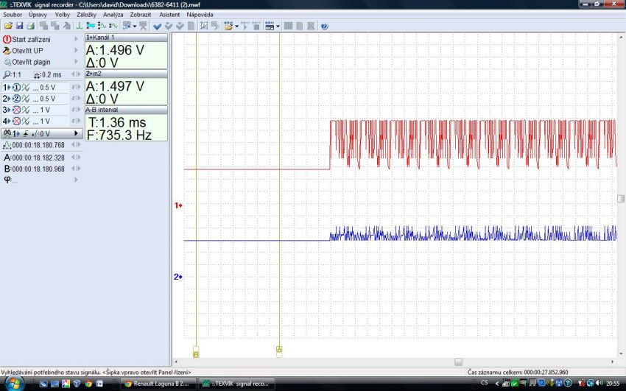Click the in2 panel header
Image resolution: width=626 pixels, height=391 pixels.
click(126, 74)
